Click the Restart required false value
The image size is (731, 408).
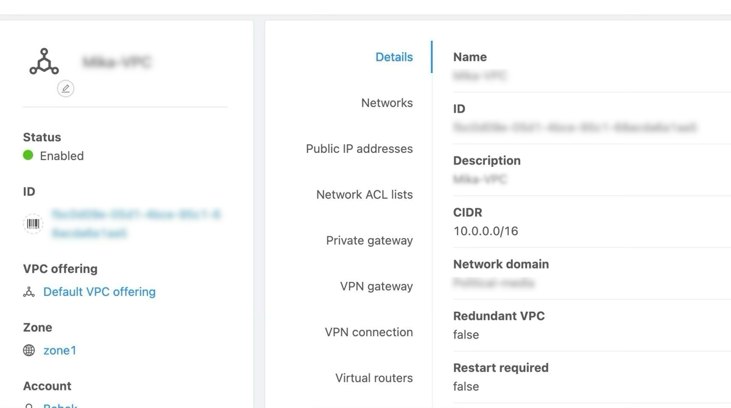coord(466,386)
